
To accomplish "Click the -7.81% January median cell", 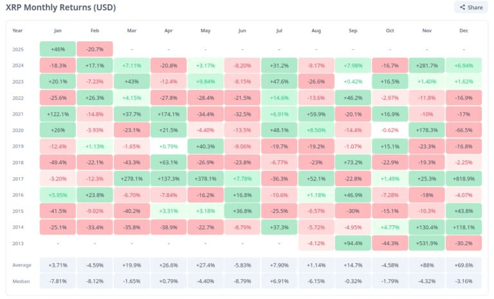I will [57, 280].
